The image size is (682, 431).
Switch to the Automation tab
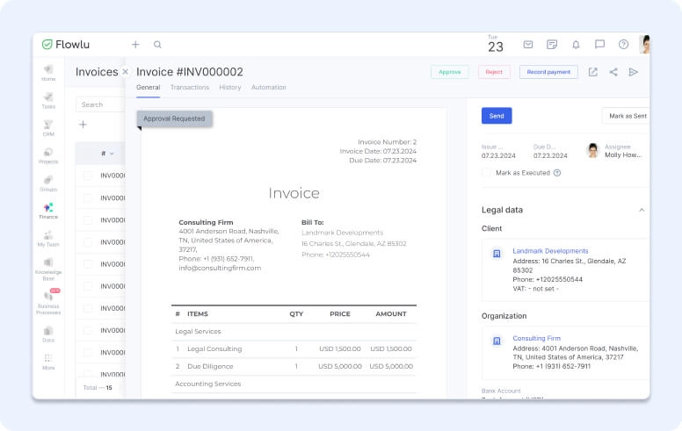click(269, 87)
